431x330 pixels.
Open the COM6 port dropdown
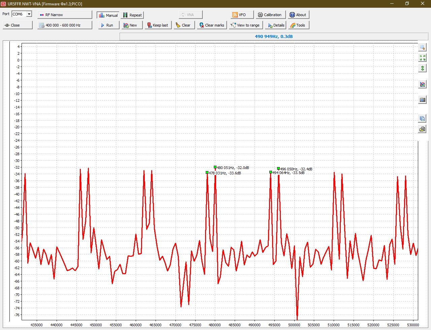pyautogui.click(x=29, y=14)
